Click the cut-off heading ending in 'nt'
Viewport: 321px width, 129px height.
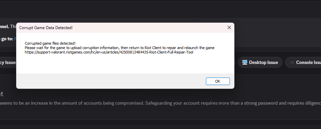1,94
